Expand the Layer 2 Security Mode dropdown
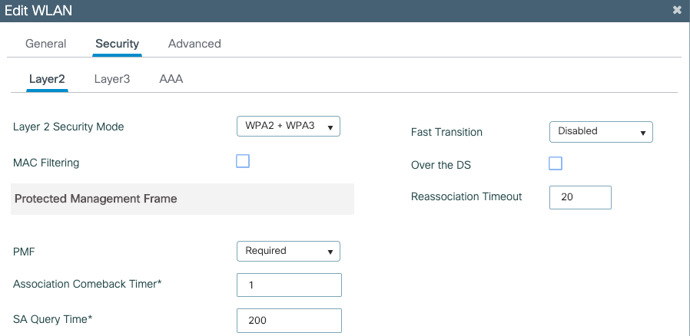The image size is (690, 336). 288,127
